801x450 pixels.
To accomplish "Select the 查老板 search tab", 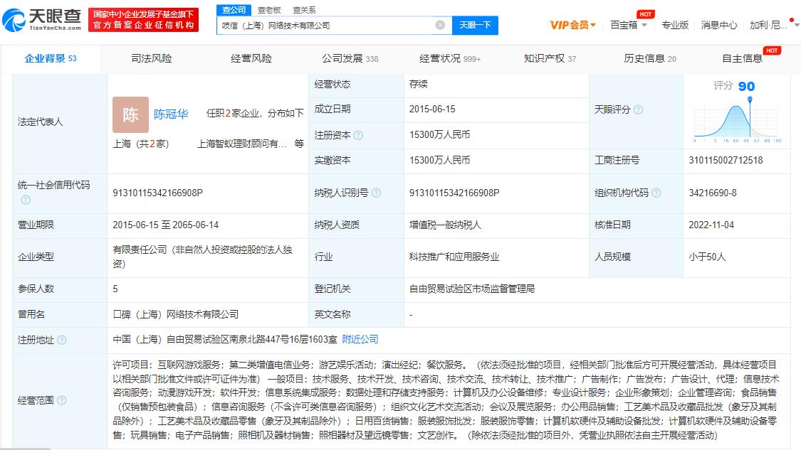I will pos(269,10).
